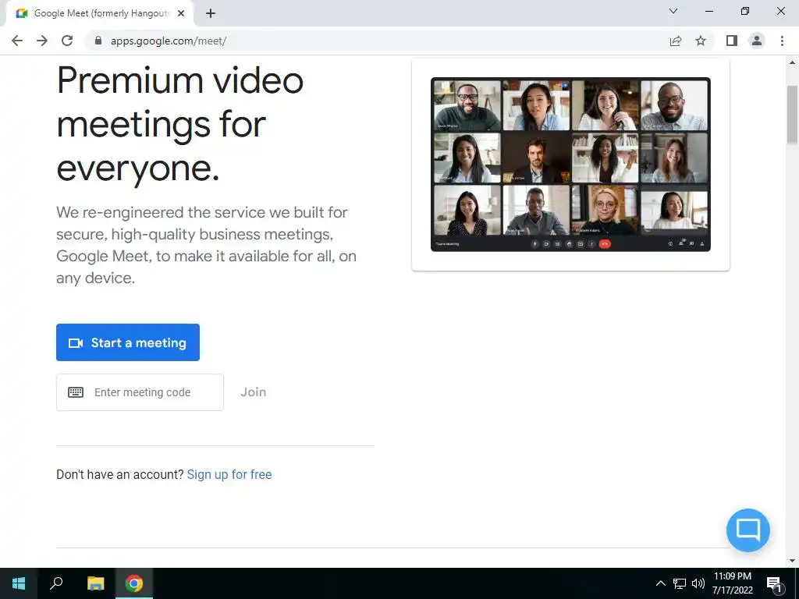Click the Premium video meetings headline
Image resolution: width=799 pixels, height=599 pixels.
180,124
